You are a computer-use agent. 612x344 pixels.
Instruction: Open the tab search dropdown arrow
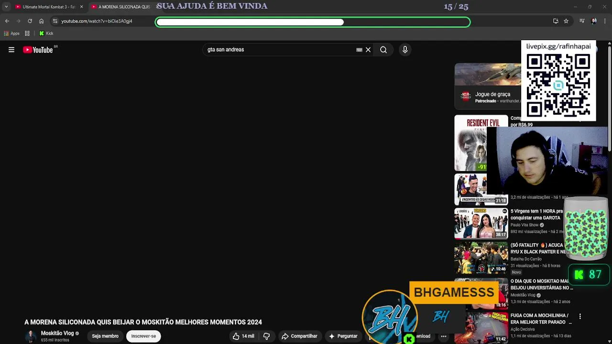(x=6, y=7)
